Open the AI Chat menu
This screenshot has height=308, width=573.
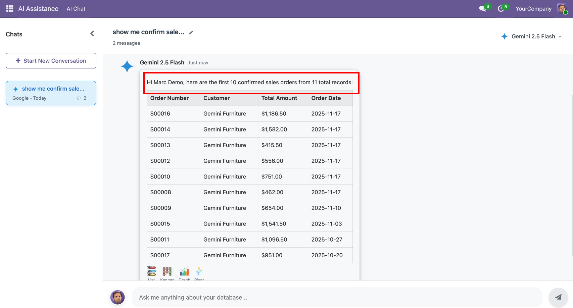tap(76, 9)
